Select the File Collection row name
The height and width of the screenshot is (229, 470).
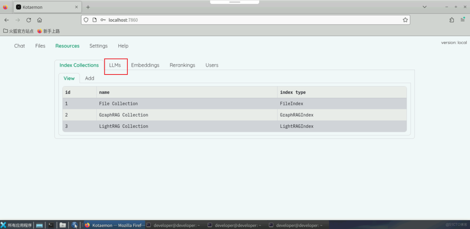[118, 103]
